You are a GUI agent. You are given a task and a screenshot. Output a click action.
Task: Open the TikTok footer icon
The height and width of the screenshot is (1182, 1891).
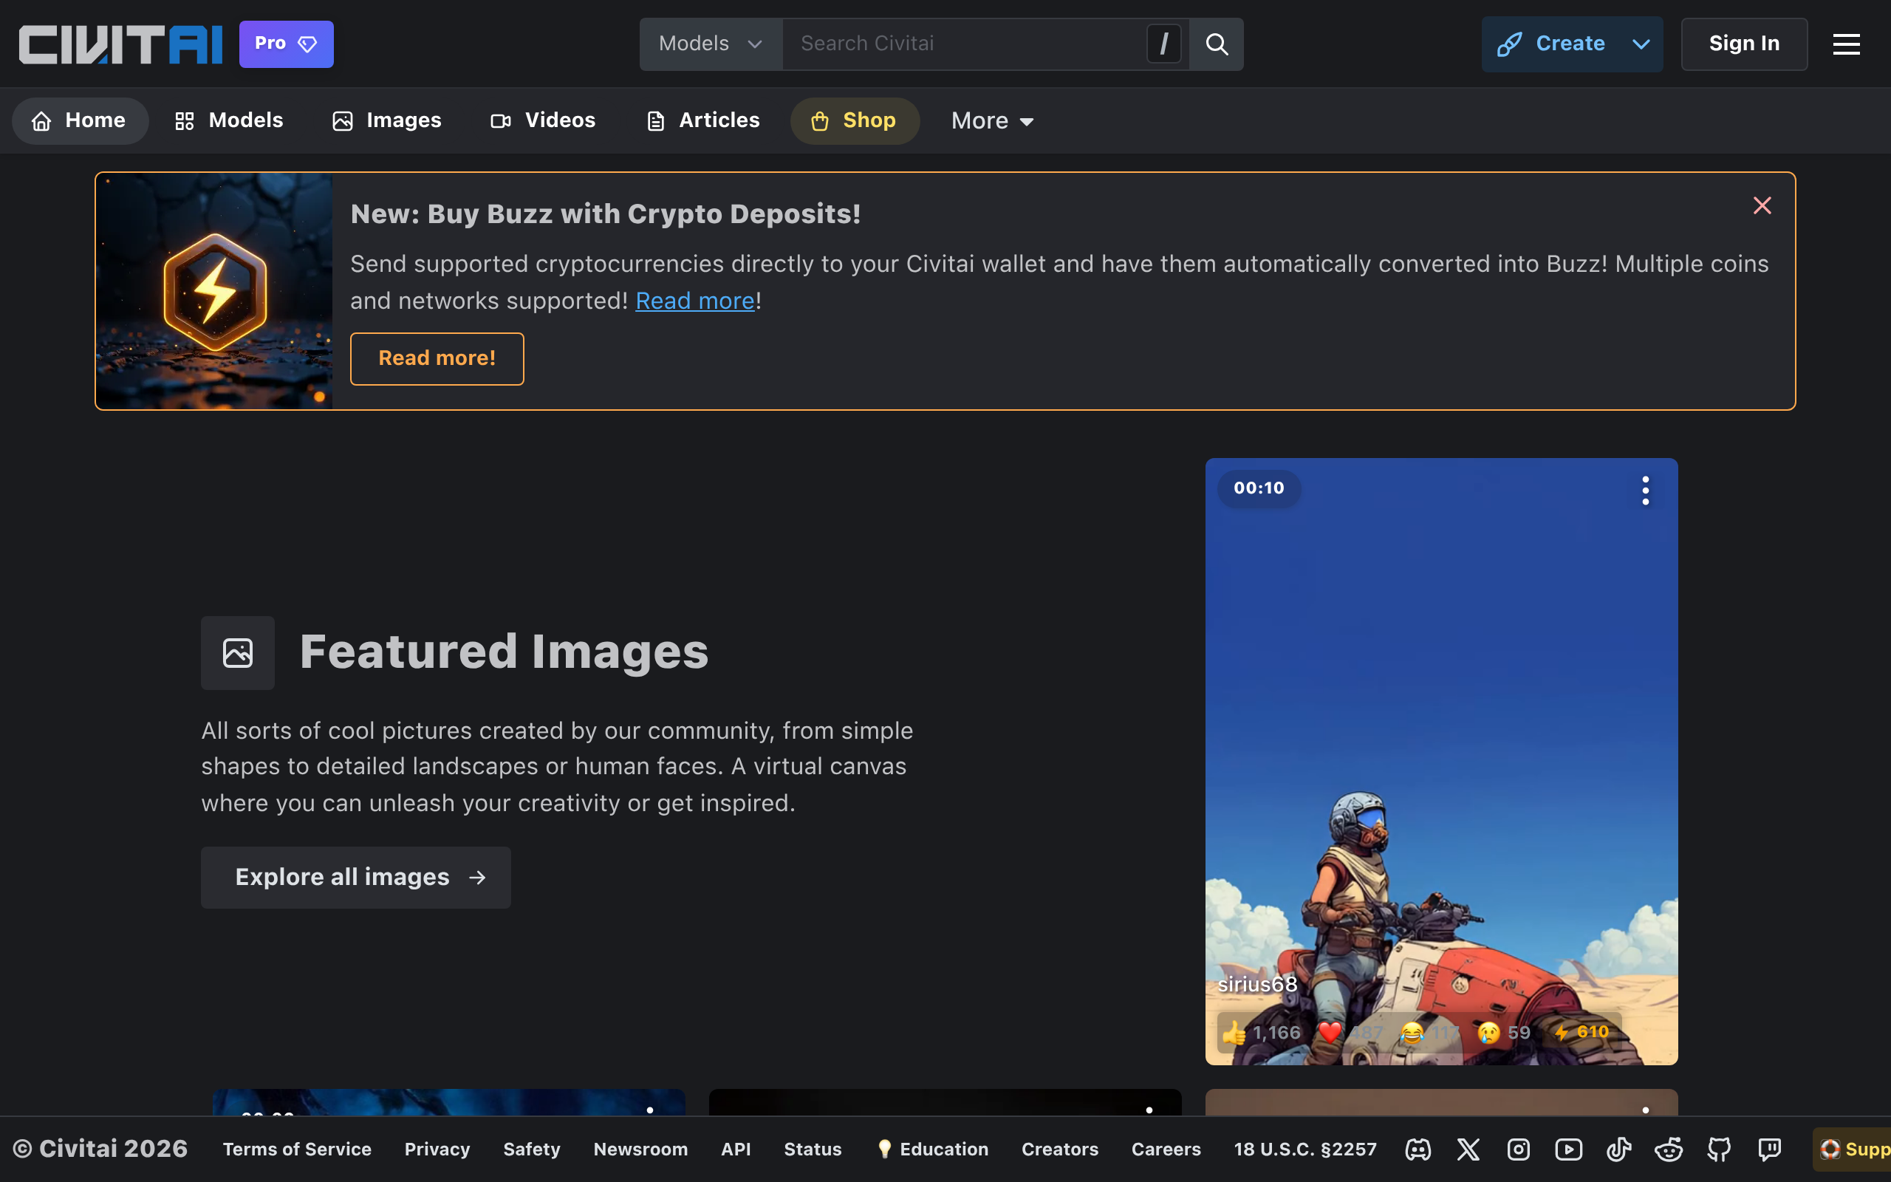pyautogui.click(x=1618, y=1149)
